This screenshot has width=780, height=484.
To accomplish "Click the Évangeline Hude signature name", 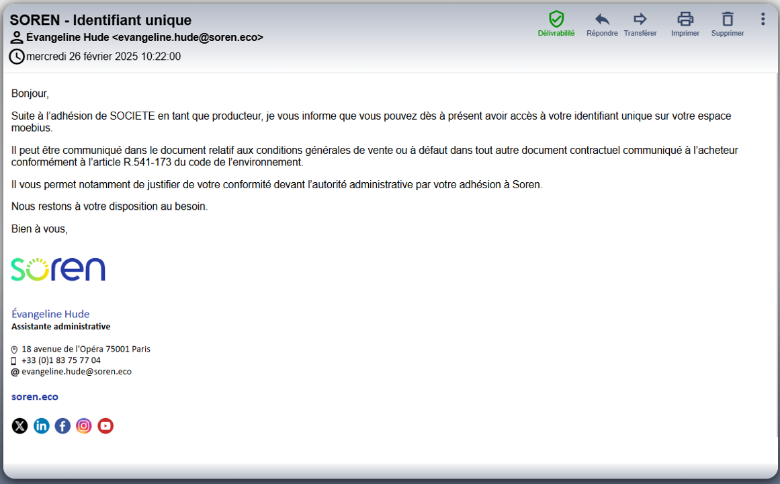I will (x=50, y=314).
